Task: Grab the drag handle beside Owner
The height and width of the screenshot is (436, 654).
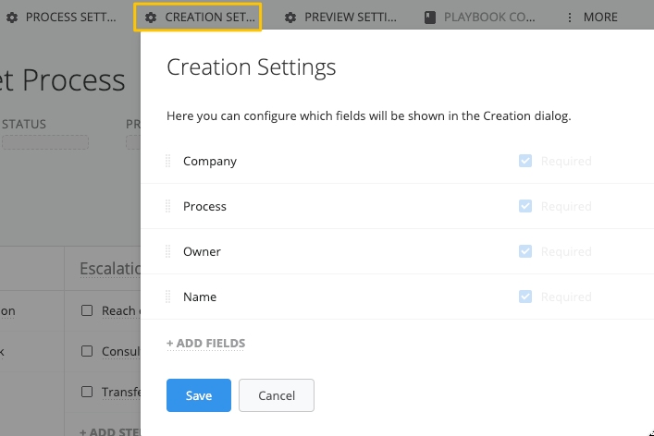Action: 168,251
